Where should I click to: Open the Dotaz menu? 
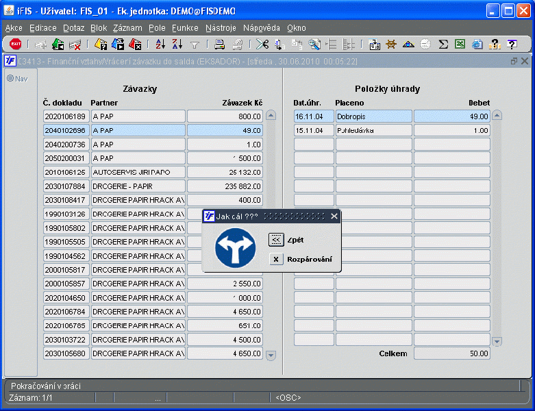pyautogui.click(x=74, y=28)
